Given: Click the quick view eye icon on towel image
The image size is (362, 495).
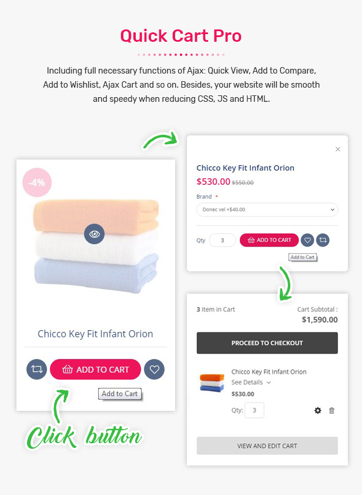Looking at the screenshot, I should click(x=94, y=234).
